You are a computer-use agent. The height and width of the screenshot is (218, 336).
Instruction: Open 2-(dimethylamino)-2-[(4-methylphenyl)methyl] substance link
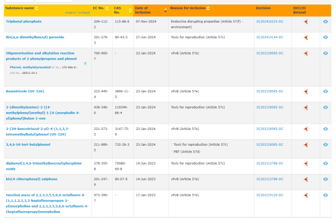click(x=43, y=113)
